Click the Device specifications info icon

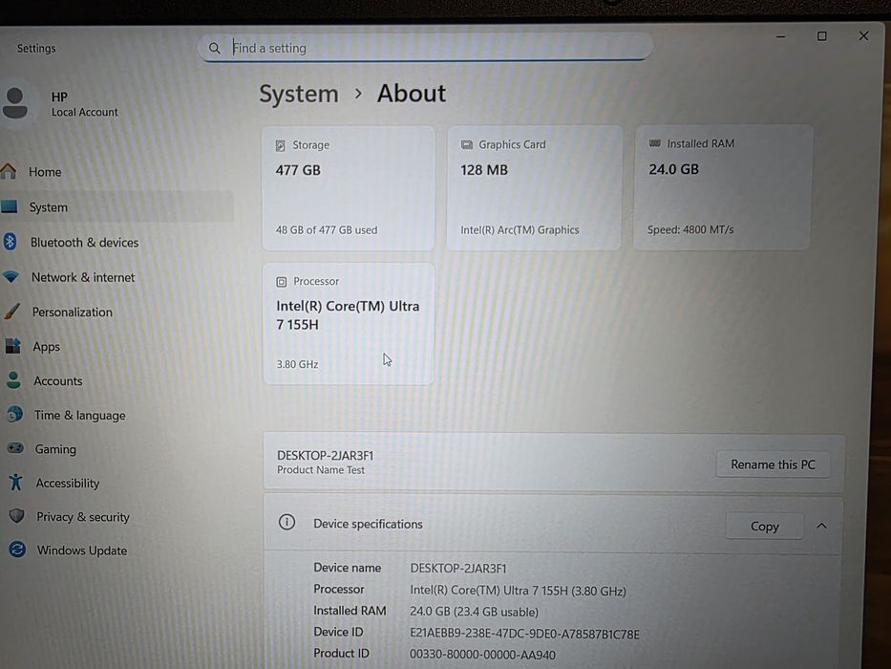(x=286, y=522)
